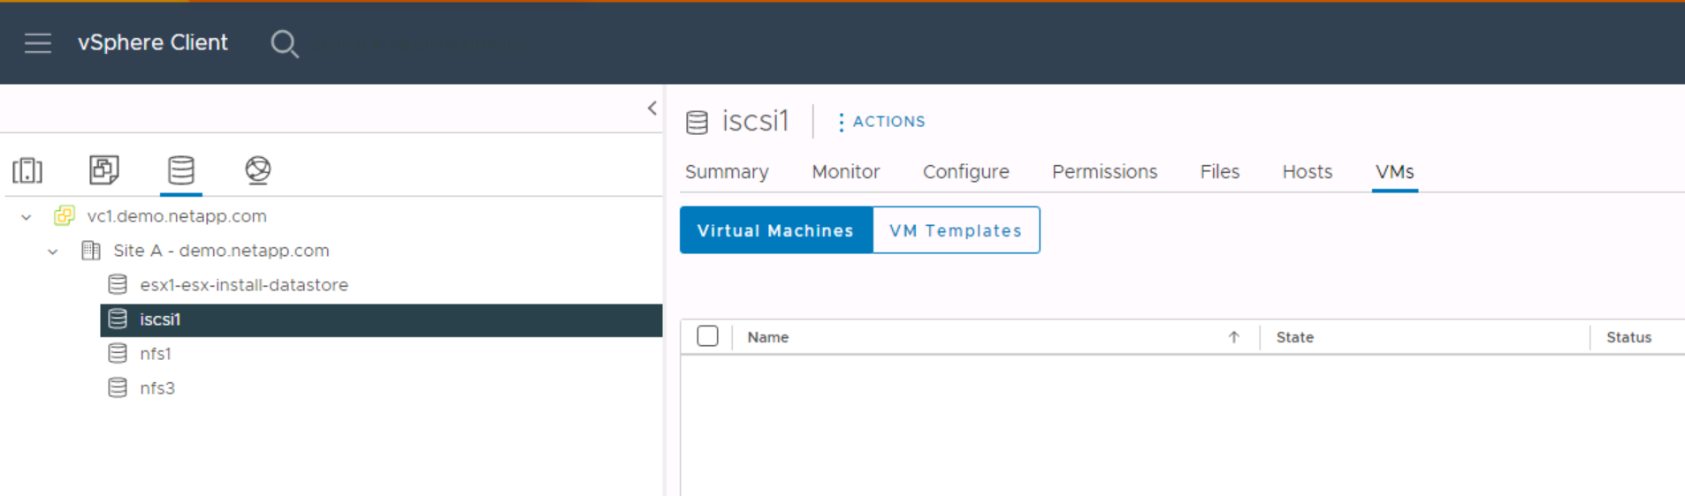
Task: Switch to Hosts and Clusters inventory view
Action: coord(27,169)
